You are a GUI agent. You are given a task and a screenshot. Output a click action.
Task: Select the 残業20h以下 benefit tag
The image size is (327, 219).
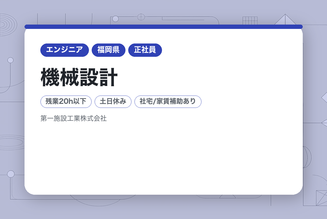pyautogui.click(x=66, y=102)
